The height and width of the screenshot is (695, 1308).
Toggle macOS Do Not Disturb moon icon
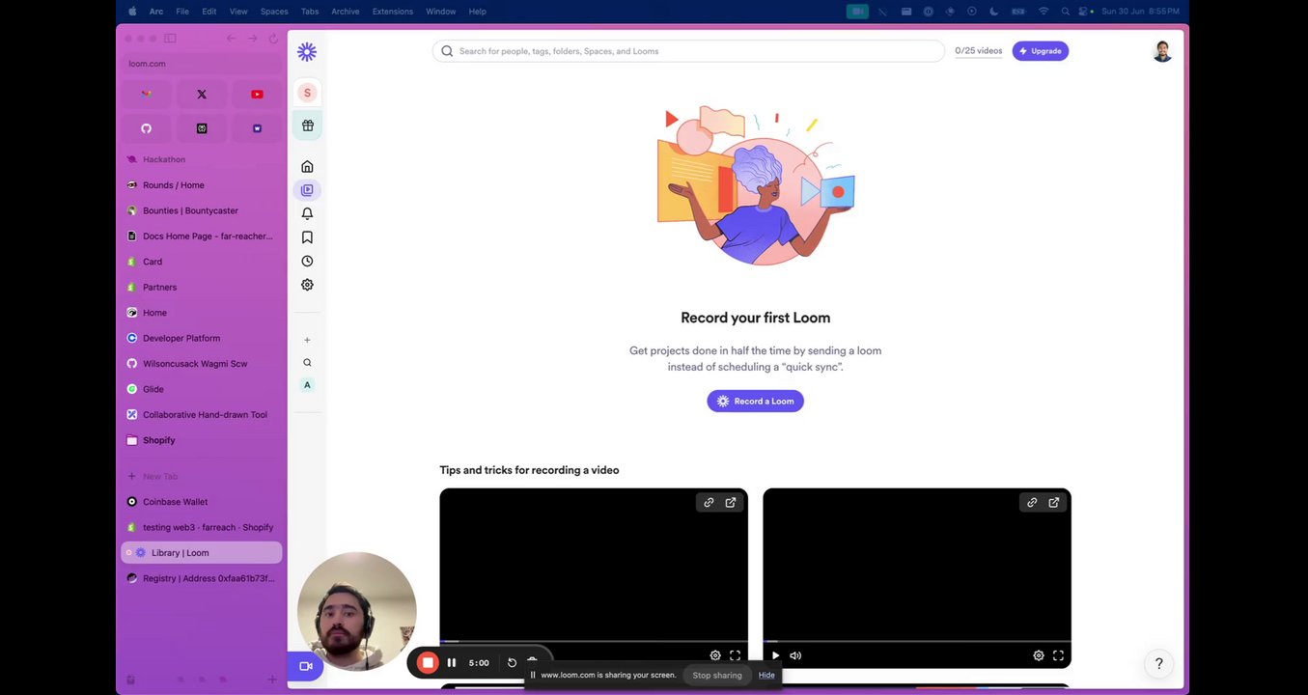click(x=994, y=12)
